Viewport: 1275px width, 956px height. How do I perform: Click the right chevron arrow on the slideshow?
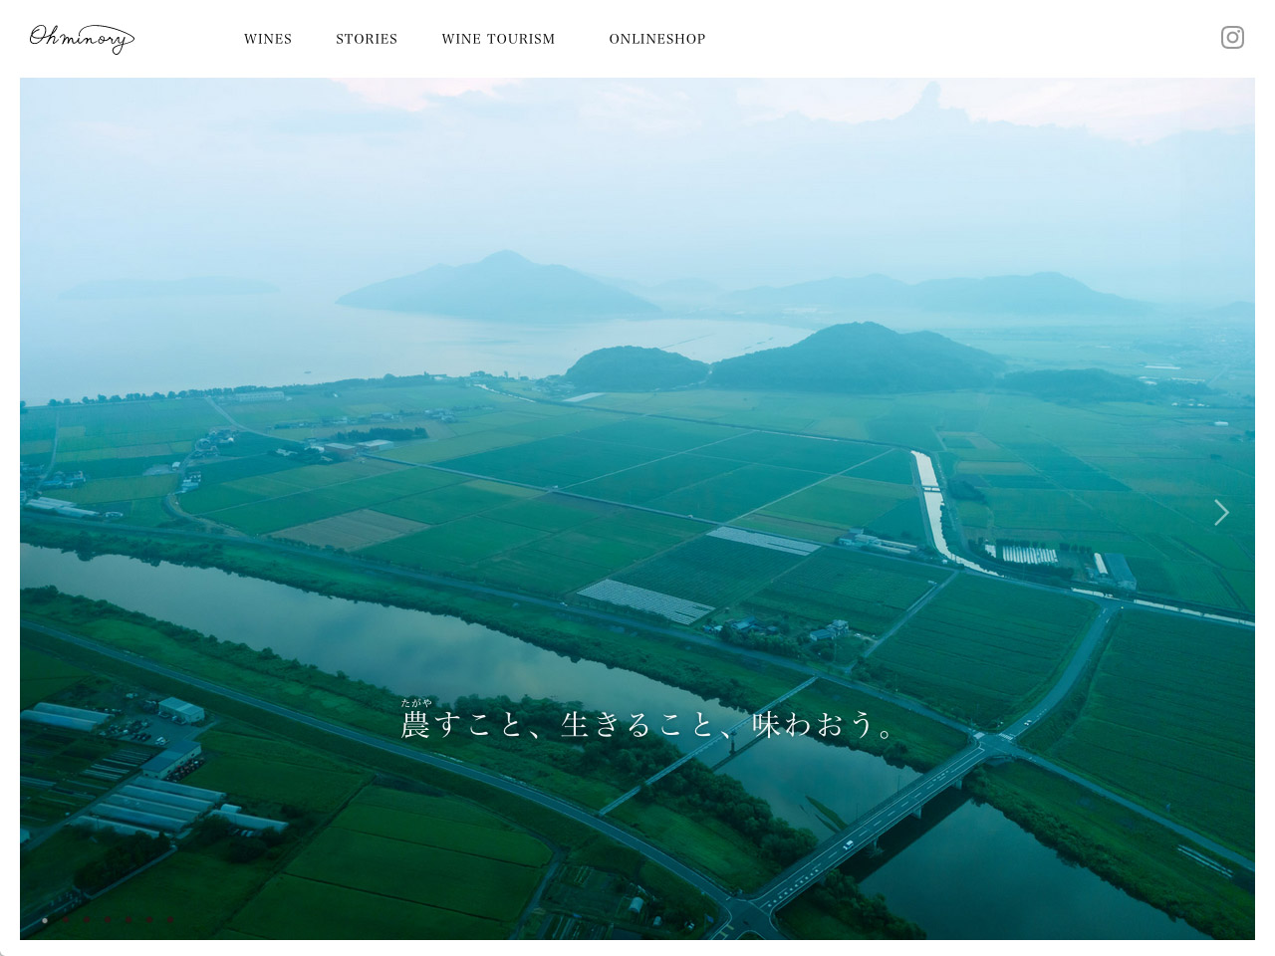point(1220,512)
